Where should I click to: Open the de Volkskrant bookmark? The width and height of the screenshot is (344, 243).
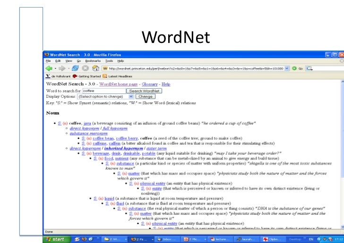click(58, 76)
